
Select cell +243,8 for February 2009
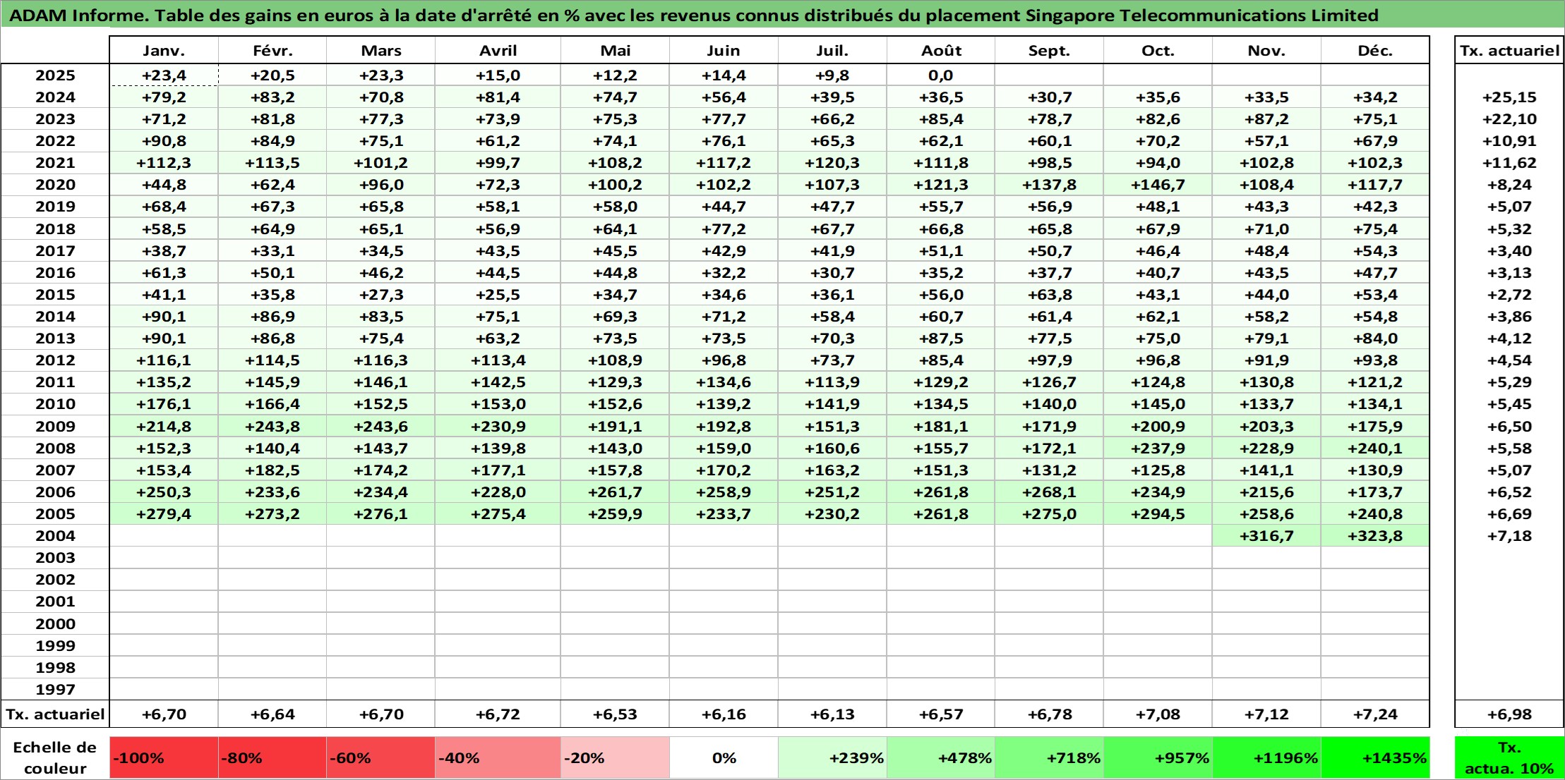tap(272, 426)
